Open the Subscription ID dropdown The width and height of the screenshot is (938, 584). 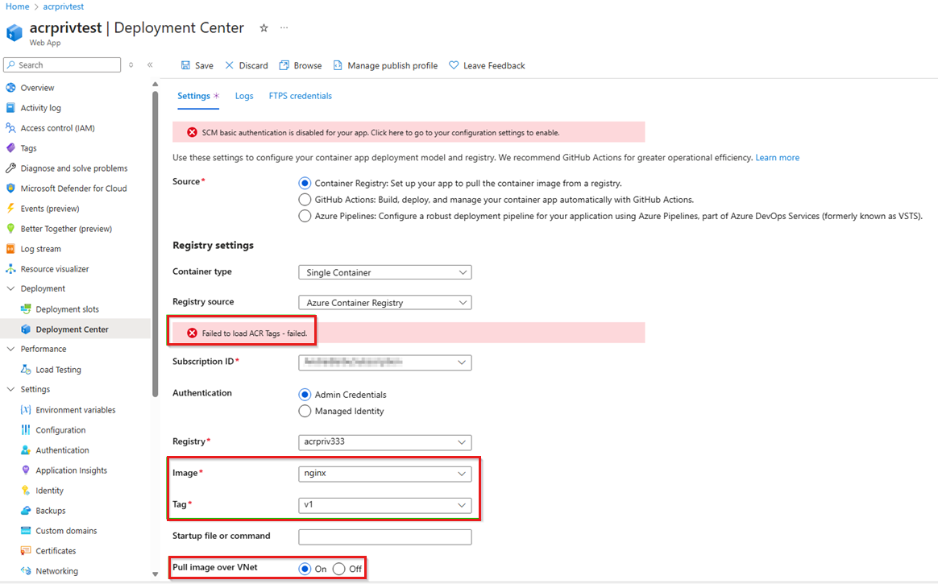click(x=385, y=362)
